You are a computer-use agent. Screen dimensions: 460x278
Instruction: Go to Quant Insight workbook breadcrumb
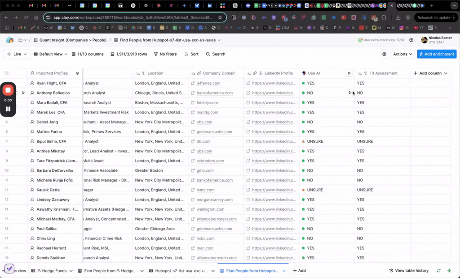click(x=70, y=40)
